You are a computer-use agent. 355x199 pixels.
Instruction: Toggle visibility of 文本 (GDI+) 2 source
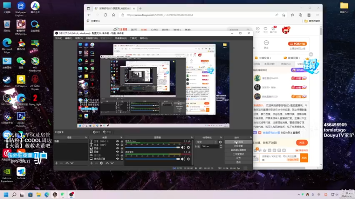pos(118,141)
